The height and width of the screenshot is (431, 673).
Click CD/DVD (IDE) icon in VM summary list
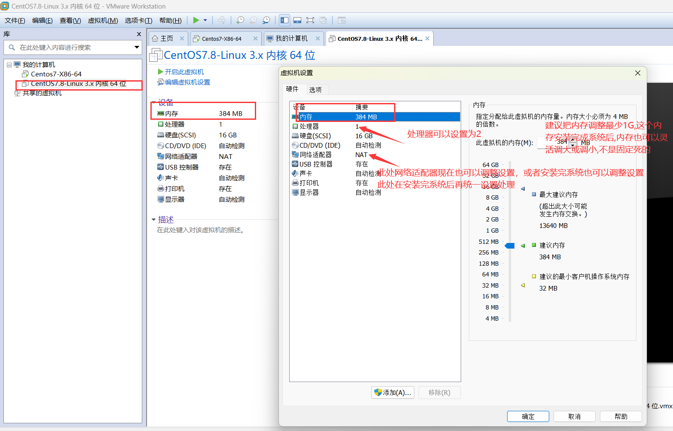(x=161, y=146)
